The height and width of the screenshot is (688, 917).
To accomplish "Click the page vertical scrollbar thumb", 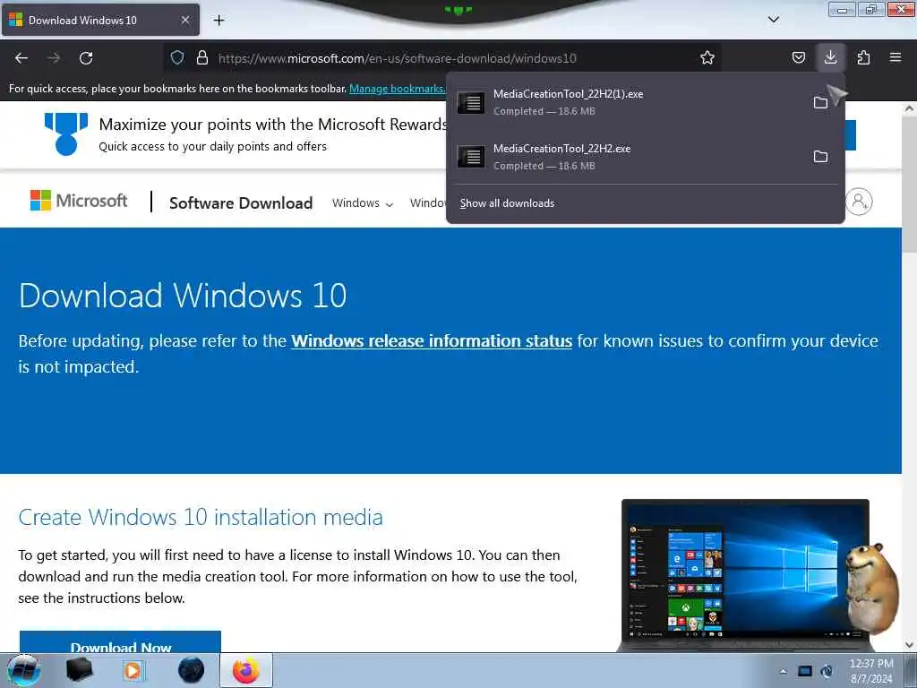I will [x=910, y=185].
